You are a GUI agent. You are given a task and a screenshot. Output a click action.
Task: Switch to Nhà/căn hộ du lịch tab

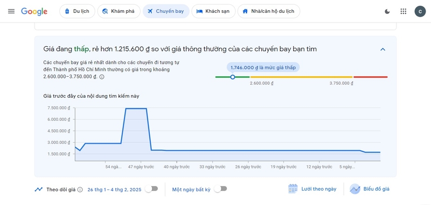(x=268, y=11)
